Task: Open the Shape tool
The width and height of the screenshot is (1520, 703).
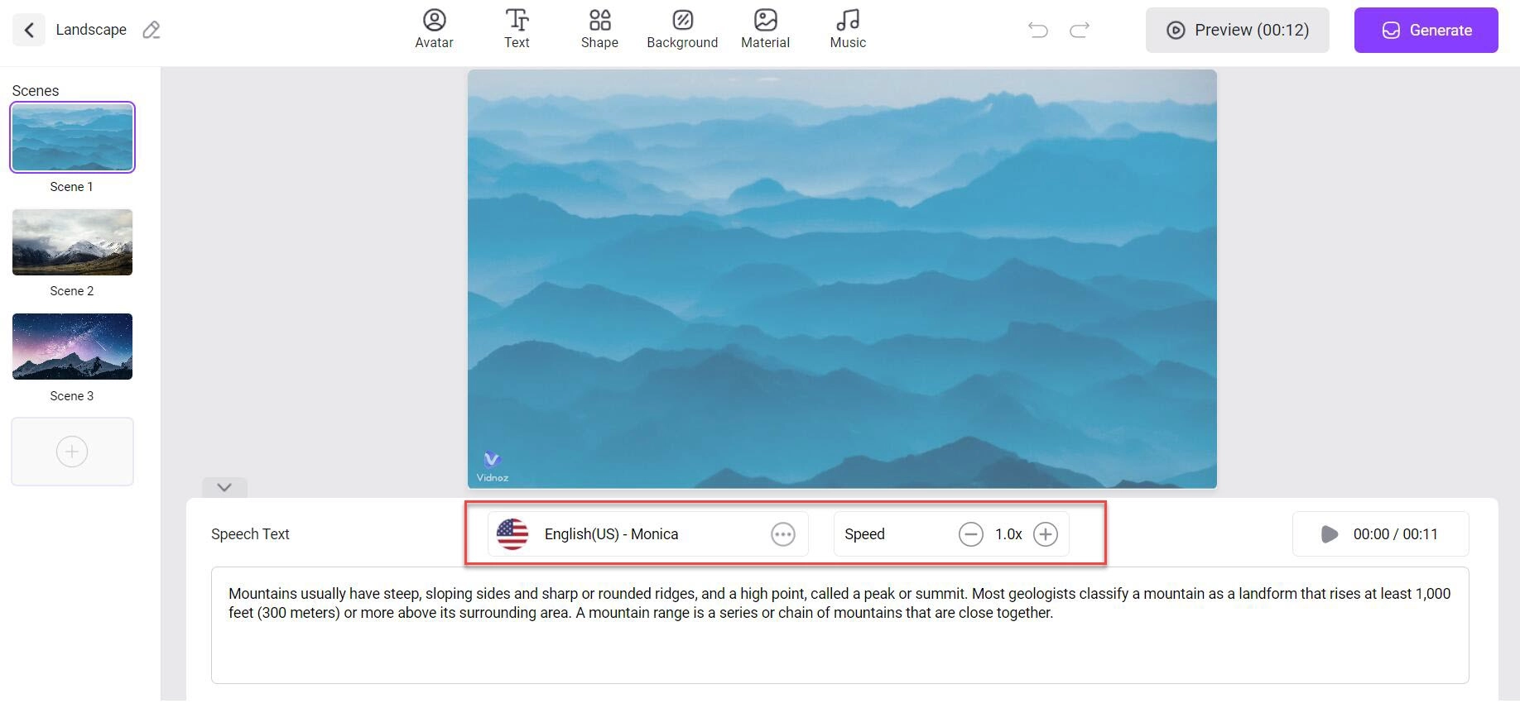Action: pos(599,29)
